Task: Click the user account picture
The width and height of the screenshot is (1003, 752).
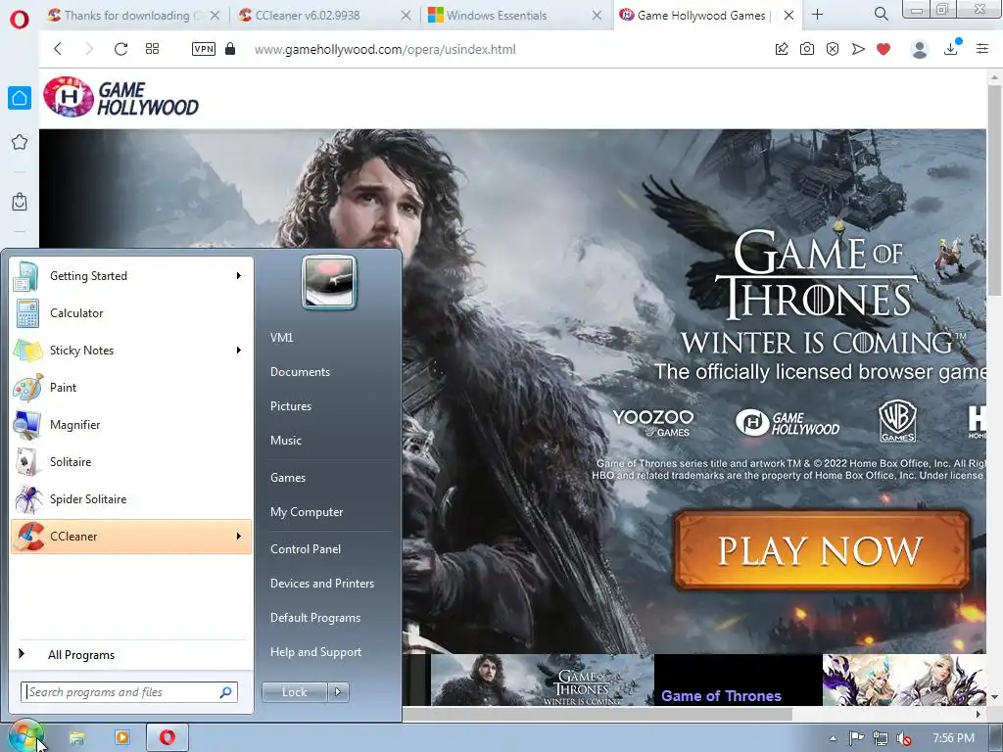Action: pyautogui.click(x=329, y=282)
